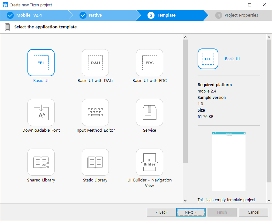Cancel the new project wizard
Viewport: 272px width, 221px height.
click(x=253, y=212)
